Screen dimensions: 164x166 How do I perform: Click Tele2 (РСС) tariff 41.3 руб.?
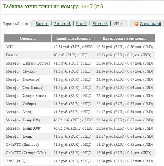coord(73,161)
